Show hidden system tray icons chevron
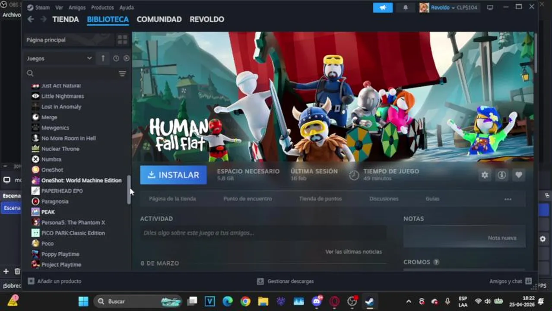This screenshot has width=552, height=311. (x=409, y=301)
